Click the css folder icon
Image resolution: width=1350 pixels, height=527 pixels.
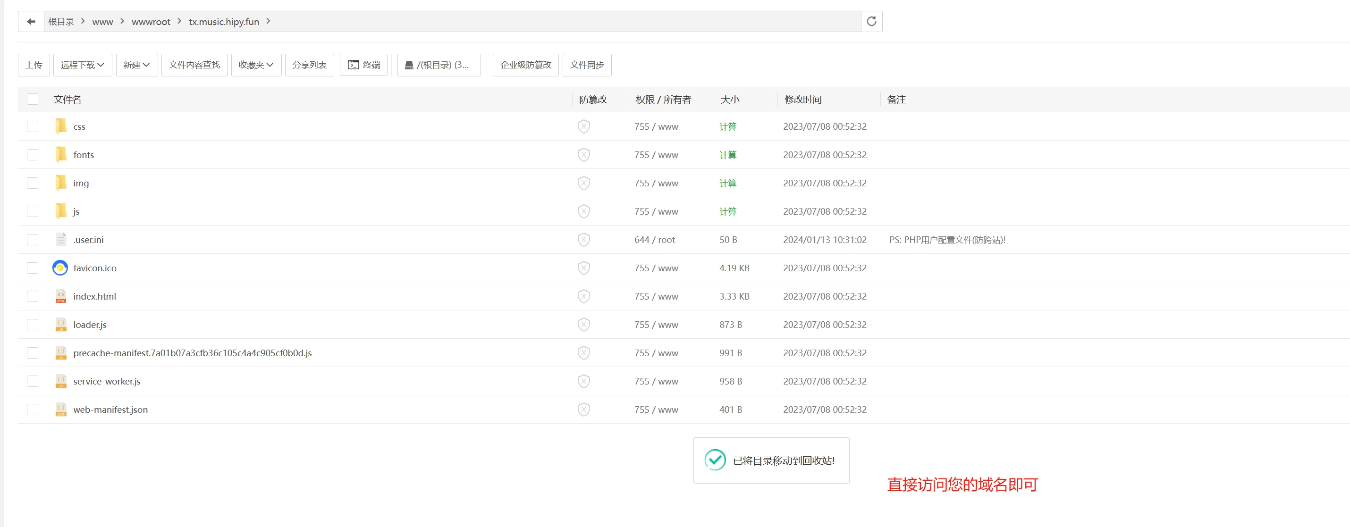coord(61,126)
